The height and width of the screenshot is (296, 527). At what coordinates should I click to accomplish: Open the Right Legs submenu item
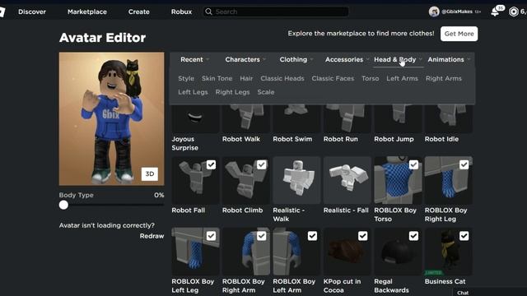(x=232, y=92)
